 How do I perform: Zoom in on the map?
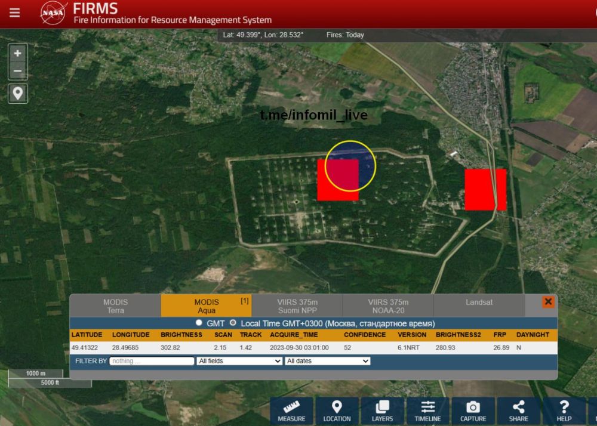coord(18,53)
